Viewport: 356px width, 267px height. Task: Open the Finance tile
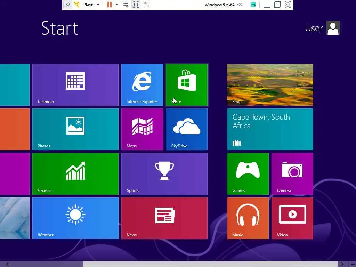[x=75, y=174]
